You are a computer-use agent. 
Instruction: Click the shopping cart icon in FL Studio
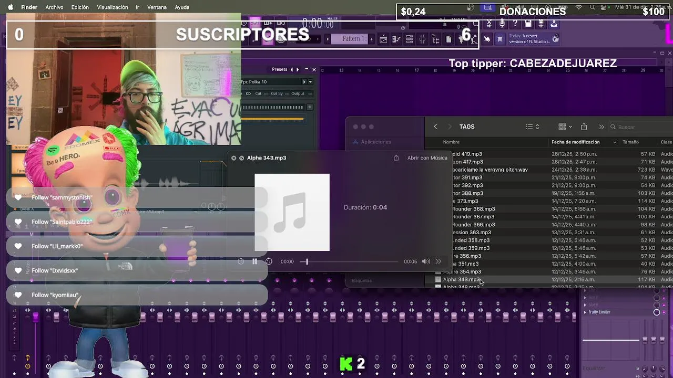(500, 39)
